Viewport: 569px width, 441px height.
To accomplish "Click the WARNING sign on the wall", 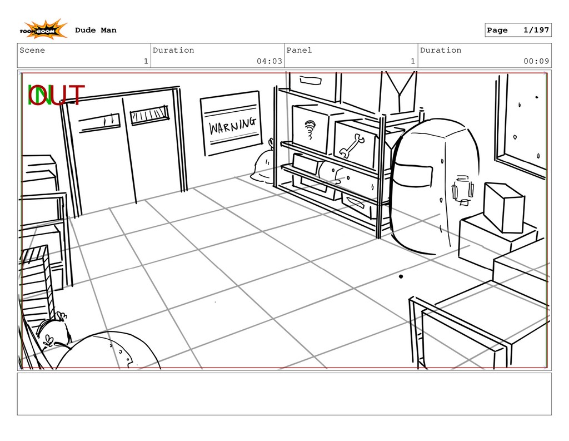I will click(x=231, y=124).
